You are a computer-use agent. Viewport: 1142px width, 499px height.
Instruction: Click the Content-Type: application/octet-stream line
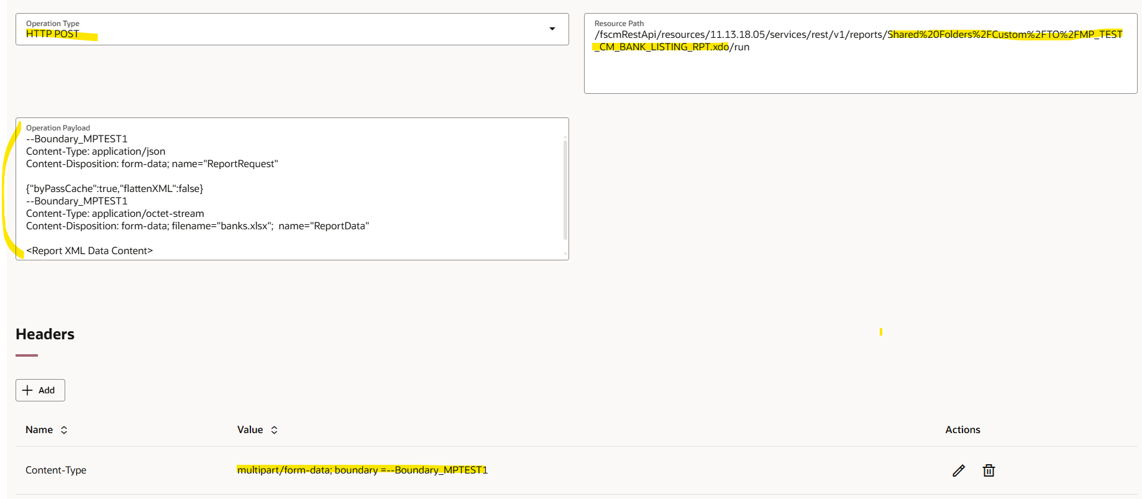[115, 213]
